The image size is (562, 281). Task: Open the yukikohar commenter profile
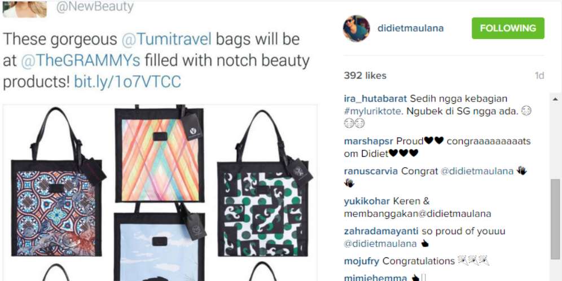click(x=367, y=201)
